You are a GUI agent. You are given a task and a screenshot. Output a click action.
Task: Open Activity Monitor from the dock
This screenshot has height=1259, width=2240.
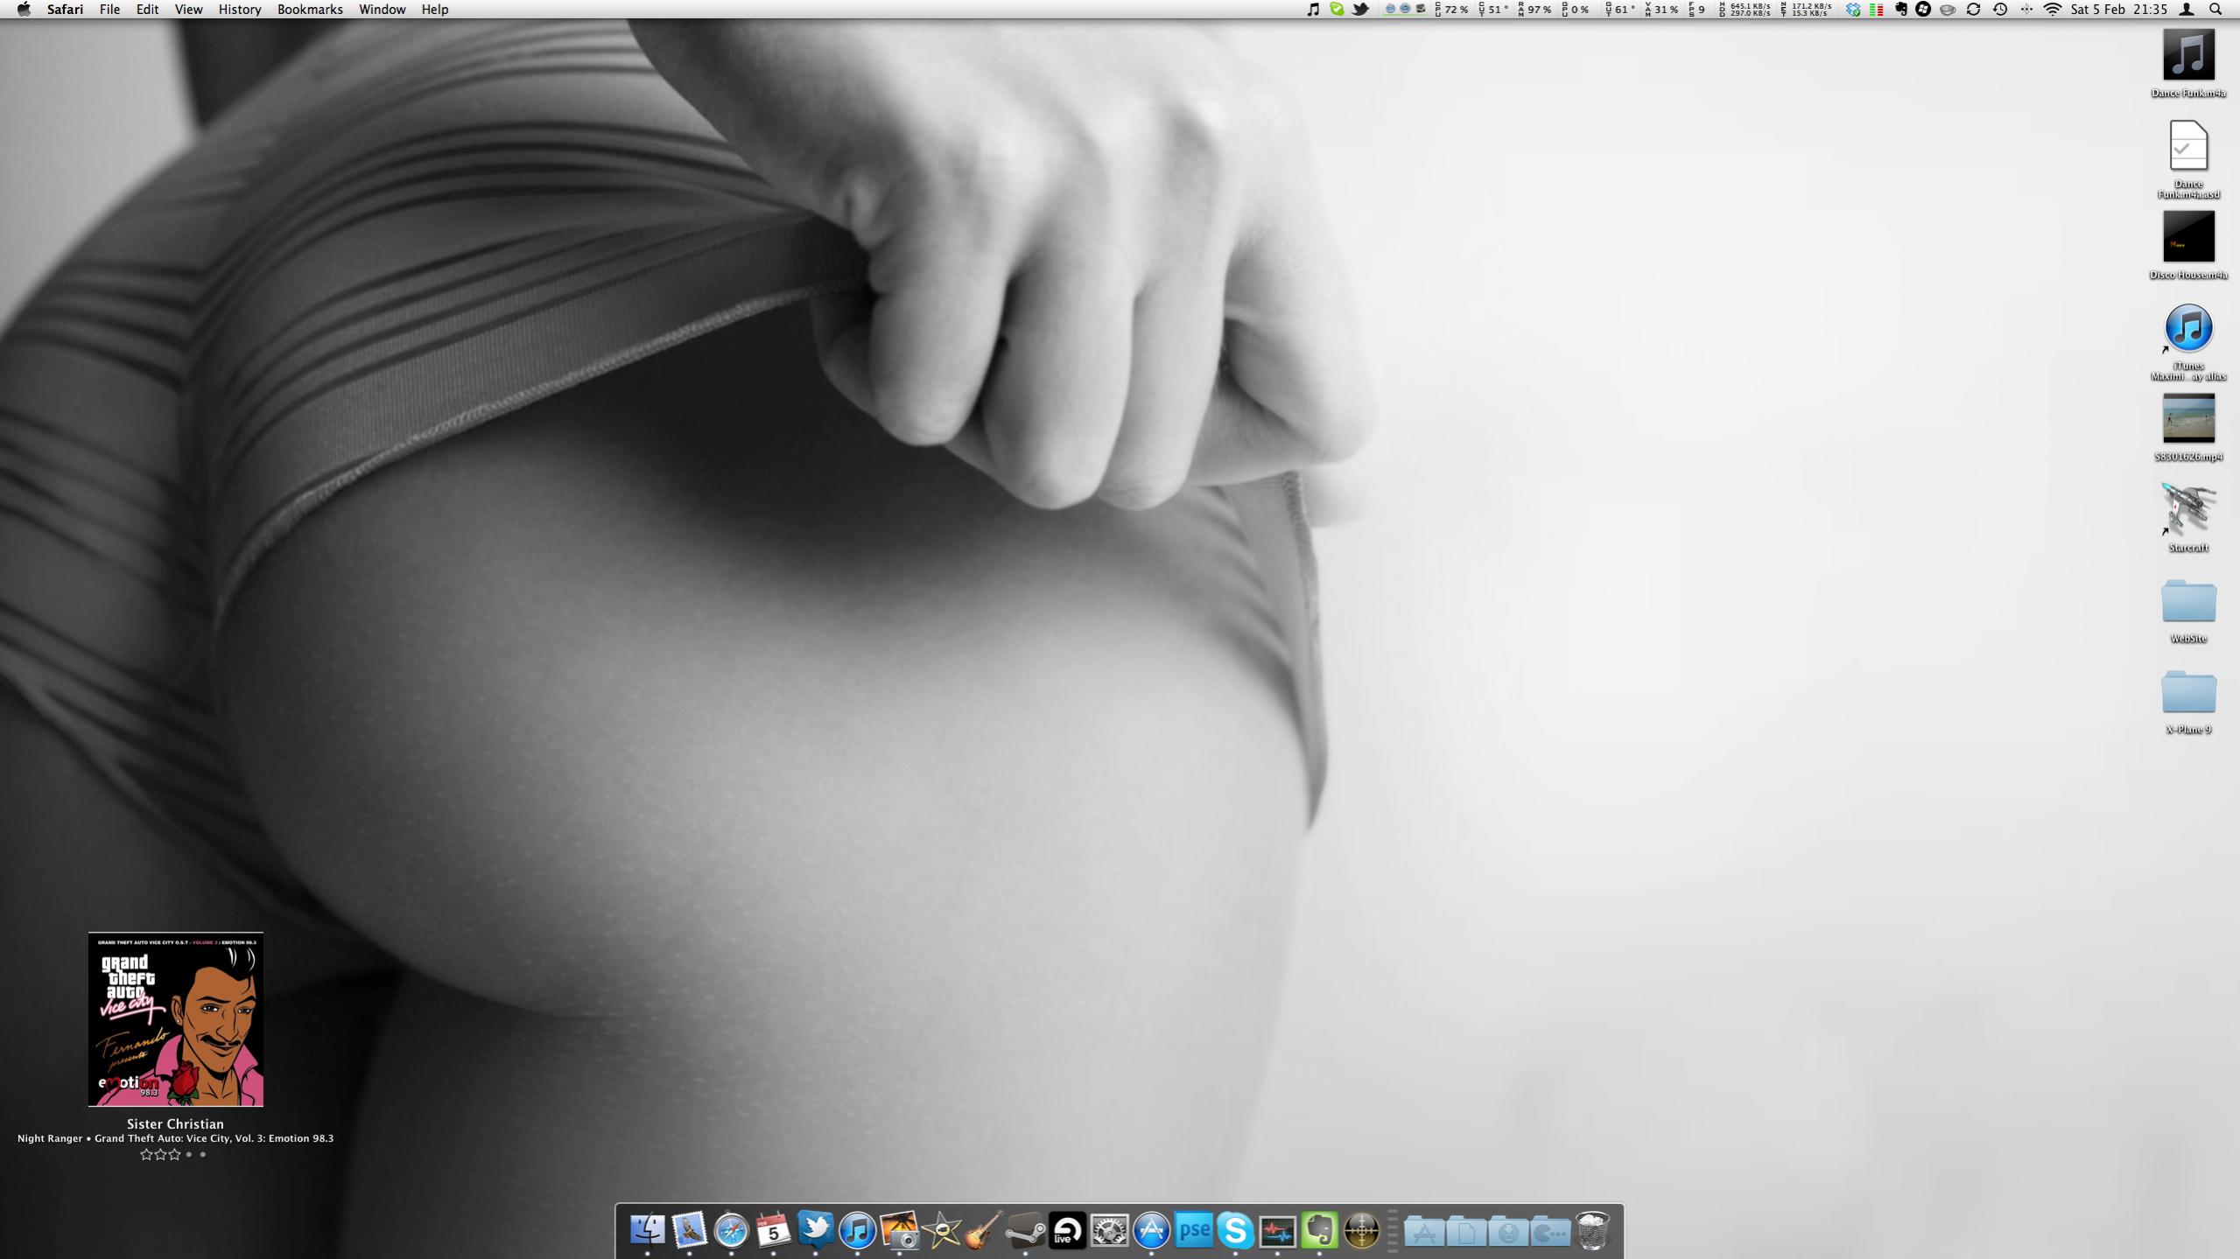1277,1232
